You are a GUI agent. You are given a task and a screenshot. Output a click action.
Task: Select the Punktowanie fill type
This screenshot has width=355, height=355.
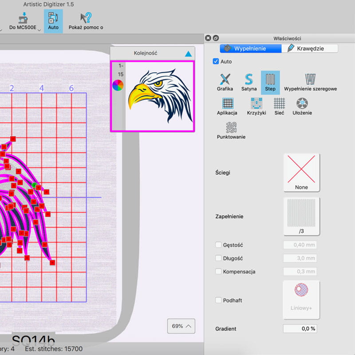tap(231, 130)
